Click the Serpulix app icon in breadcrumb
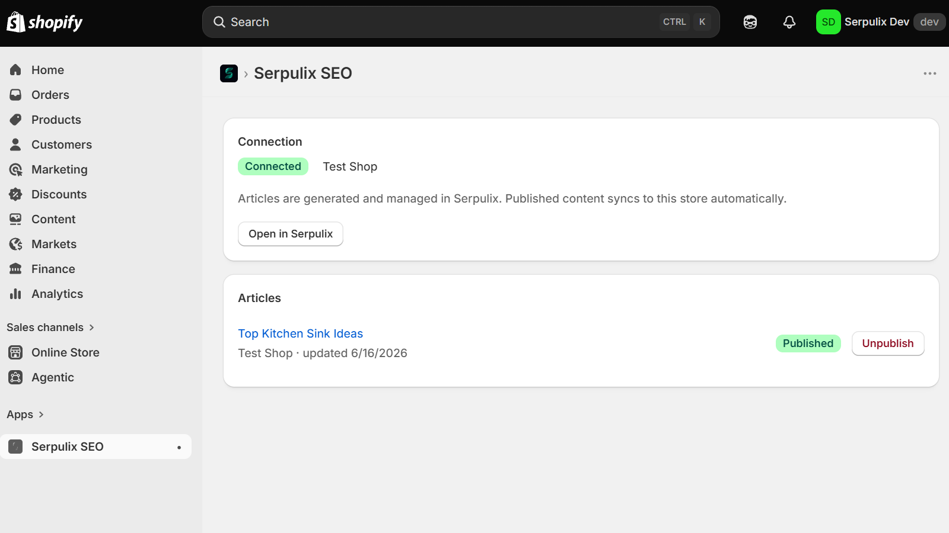 coord(229,73)
